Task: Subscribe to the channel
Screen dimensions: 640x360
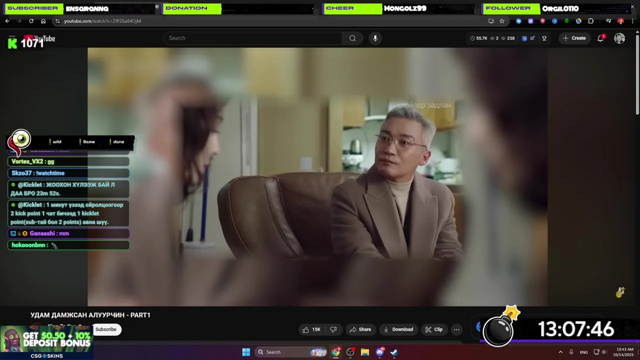Action: [106, 329]
